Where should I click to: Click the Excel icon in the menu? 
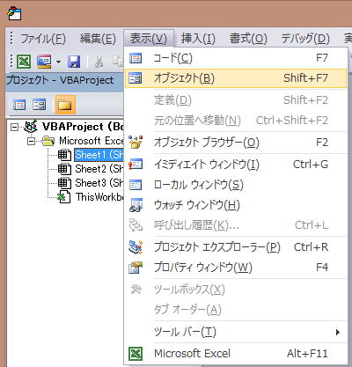[136, 354]
